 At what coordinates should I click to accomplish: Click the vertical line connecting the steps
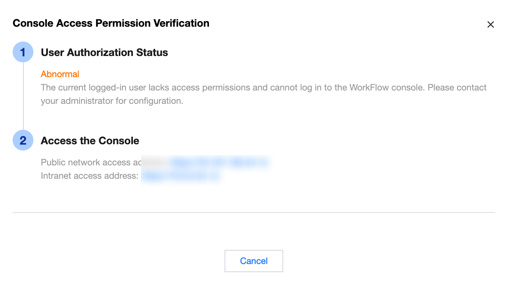click(x=23, y=96)
